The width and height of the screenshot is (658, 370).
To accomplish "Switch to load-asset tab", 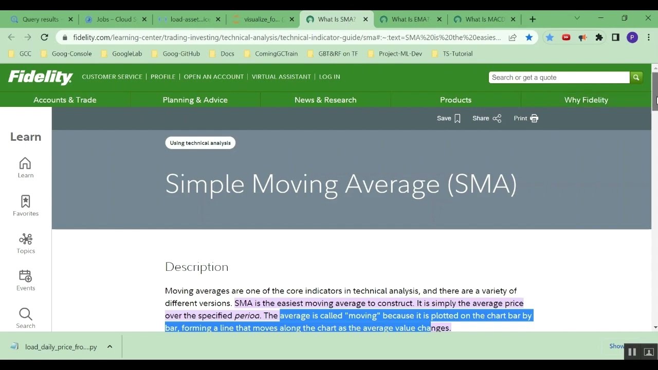I will 190,19.
